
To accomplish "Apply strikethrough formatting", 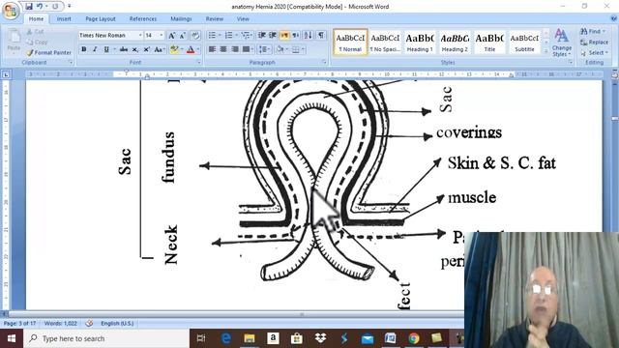I will 124,49.
